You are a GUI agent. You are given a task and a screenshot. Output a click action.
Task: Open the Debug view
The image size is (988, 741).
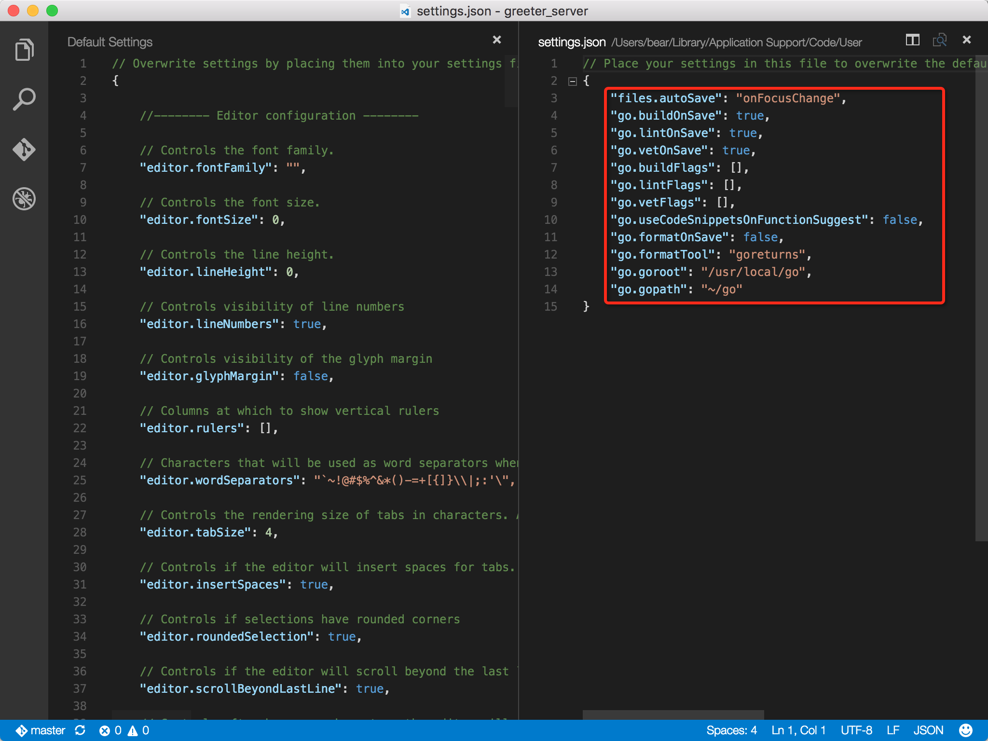click(24, 199)
